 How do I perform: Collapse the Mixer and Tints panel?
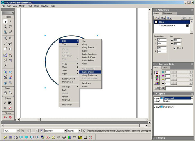coord(156,64)
